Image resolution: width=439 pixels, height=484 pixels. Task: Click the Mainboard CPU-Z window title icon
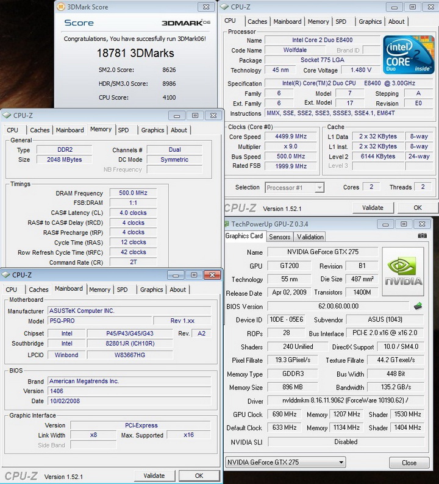[5, 275]
